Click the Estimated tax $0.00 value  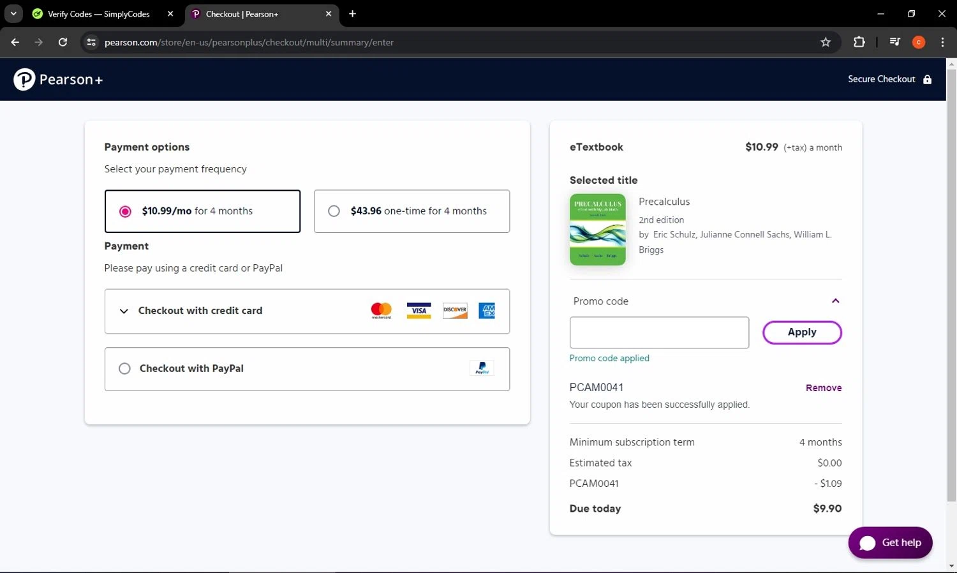[829, 463]
